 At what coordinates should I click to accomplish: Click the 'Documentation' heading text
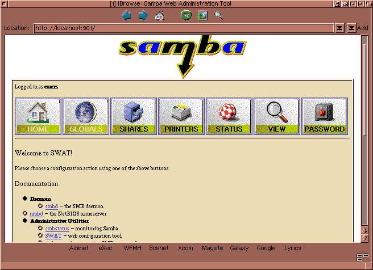[36, 184]
